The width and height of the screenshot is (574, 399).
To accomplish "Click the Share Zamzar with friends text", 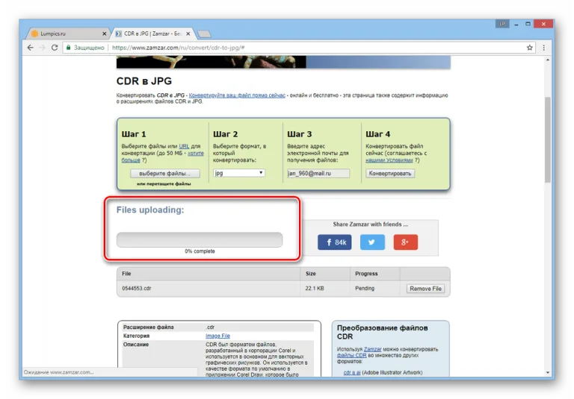I will (370, 224).
